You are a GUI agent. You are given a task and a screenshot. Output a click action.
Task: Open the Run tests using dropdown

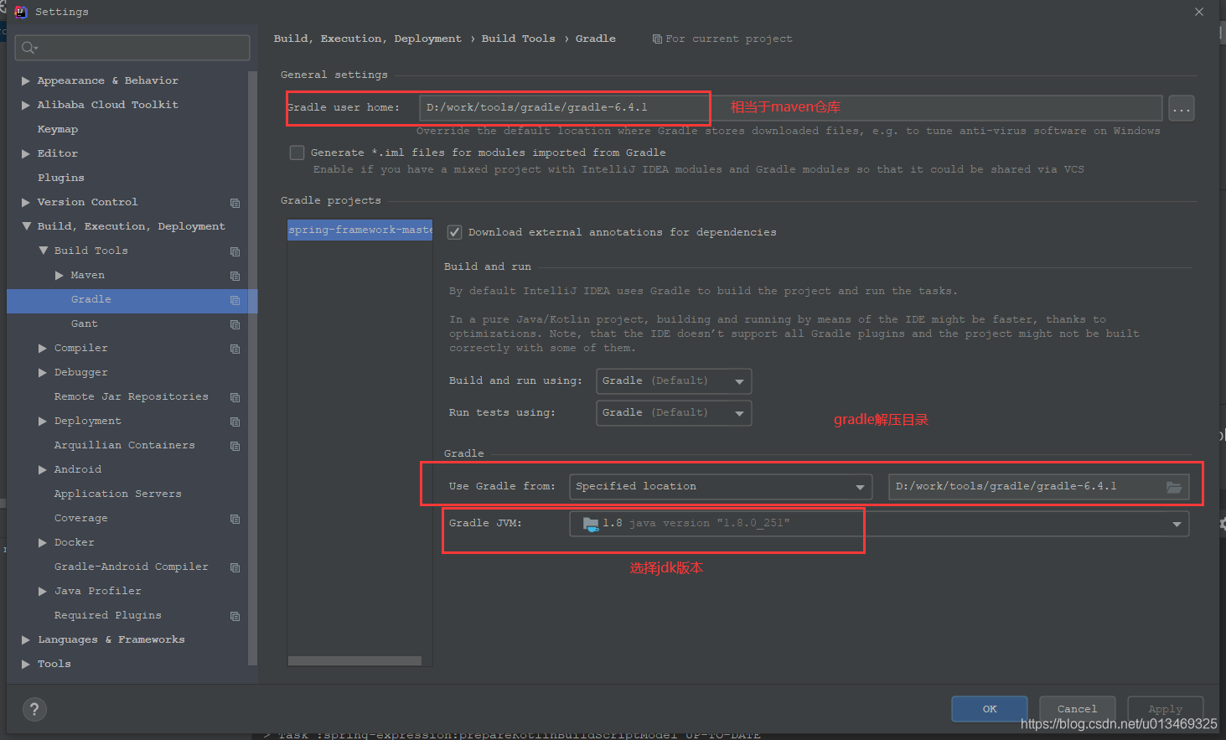tap(674, 413)
